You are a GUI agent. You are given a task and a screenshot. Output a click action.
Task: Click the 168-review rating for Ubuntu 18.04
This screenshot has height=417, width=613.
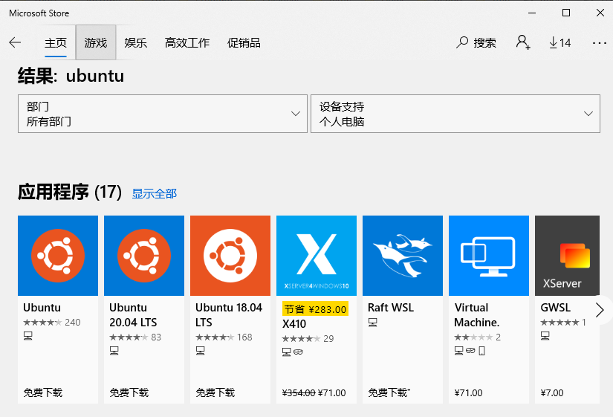[224, 337]
